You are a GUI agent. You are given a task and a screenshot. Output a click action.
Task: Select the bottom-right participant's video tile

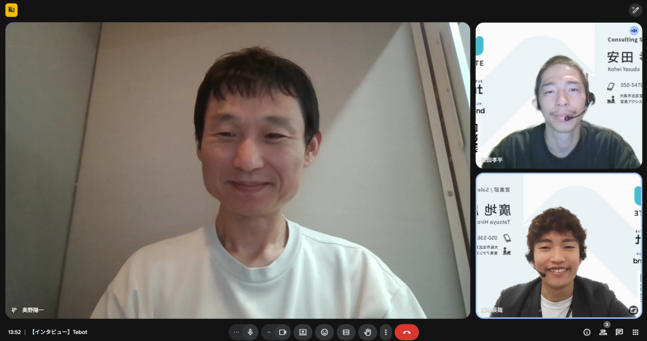click(x=559, y=246)
